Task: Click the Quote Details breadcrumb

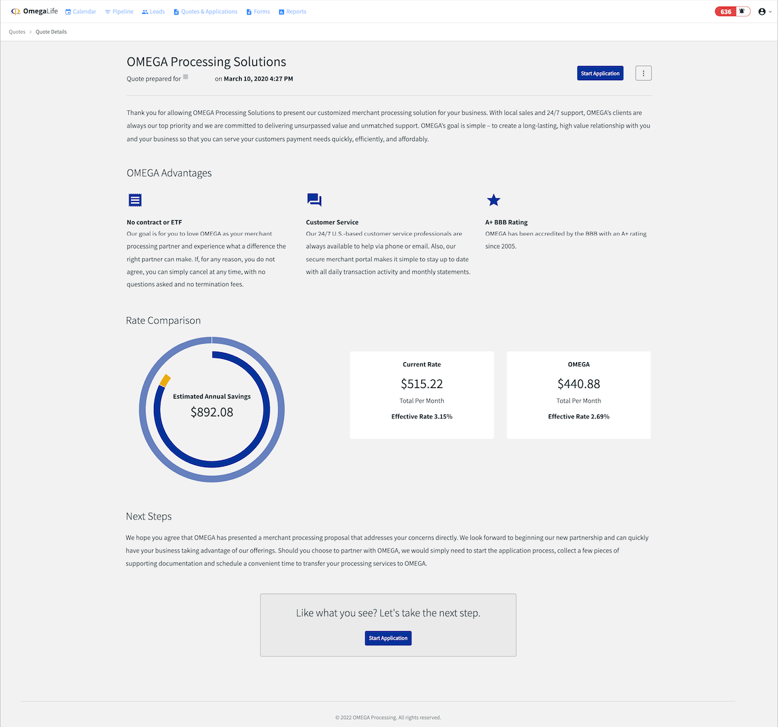Action: click(x=51, y=32)
